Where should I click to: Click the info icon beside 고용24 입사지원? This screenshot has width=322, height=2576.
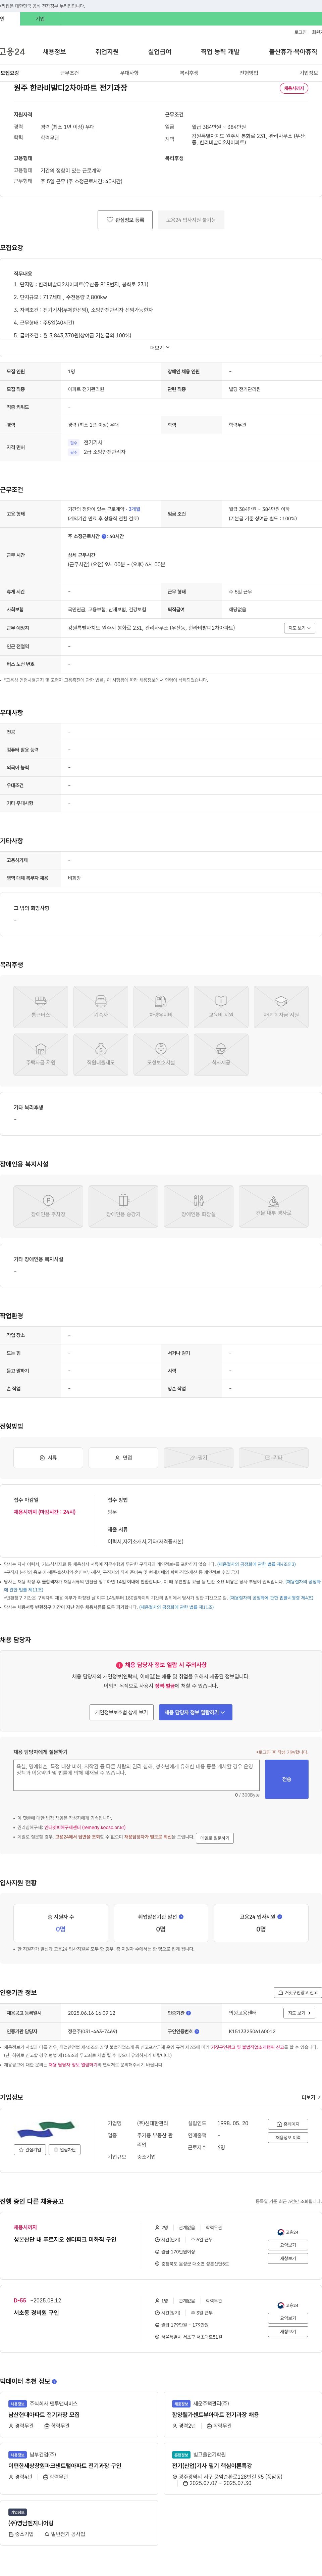(280, 1917)
